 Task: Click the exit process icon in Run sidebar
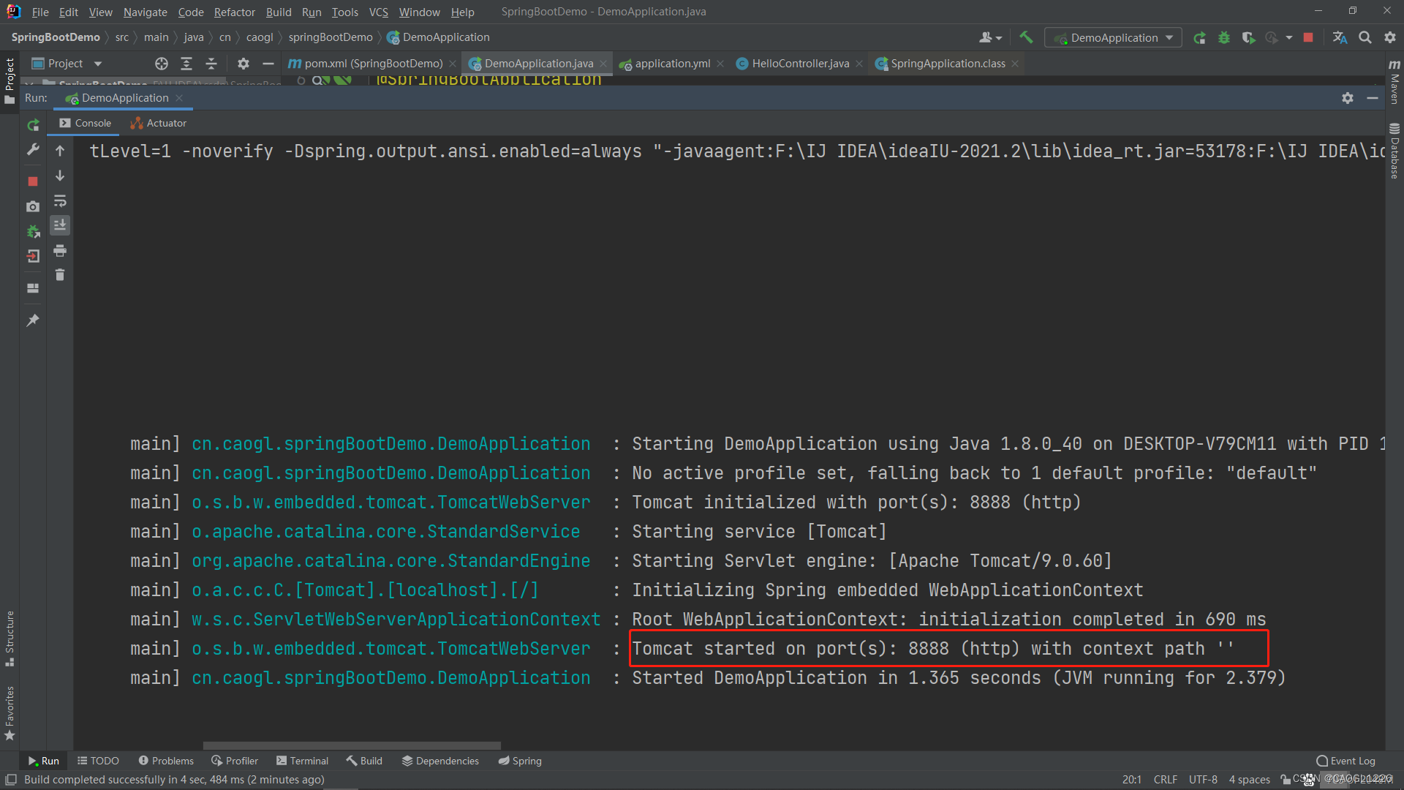point(33,257)
